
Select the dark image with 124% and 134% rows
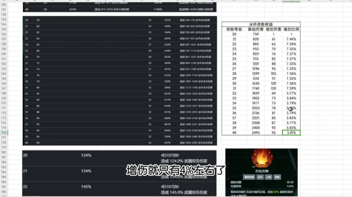(120, 173)
